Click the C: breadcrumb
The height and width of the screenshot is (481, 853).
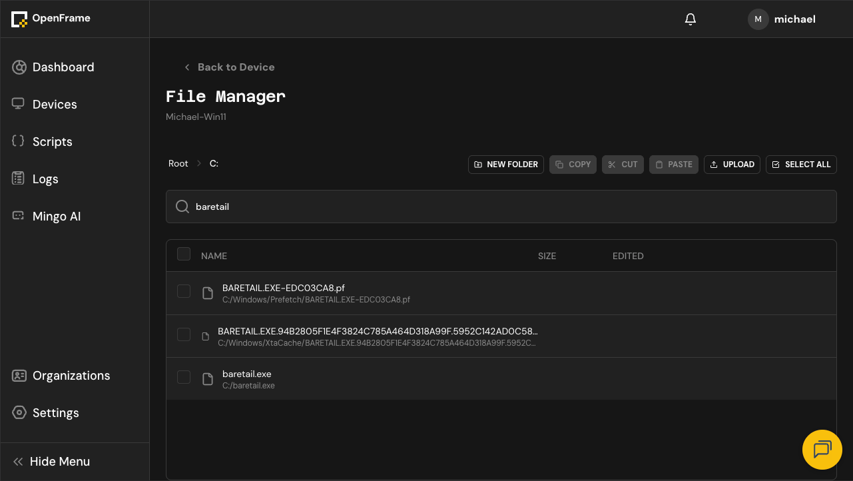pyautogui.click(x=214, y=163)
